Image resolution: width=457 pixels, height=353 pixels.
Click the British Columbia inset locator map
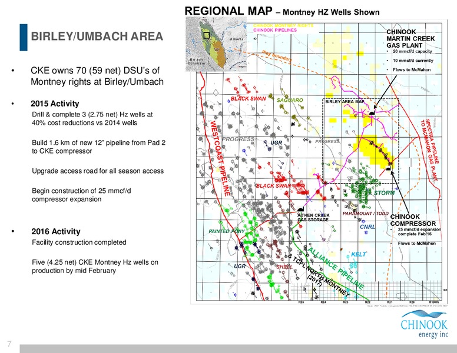(216, 44)
